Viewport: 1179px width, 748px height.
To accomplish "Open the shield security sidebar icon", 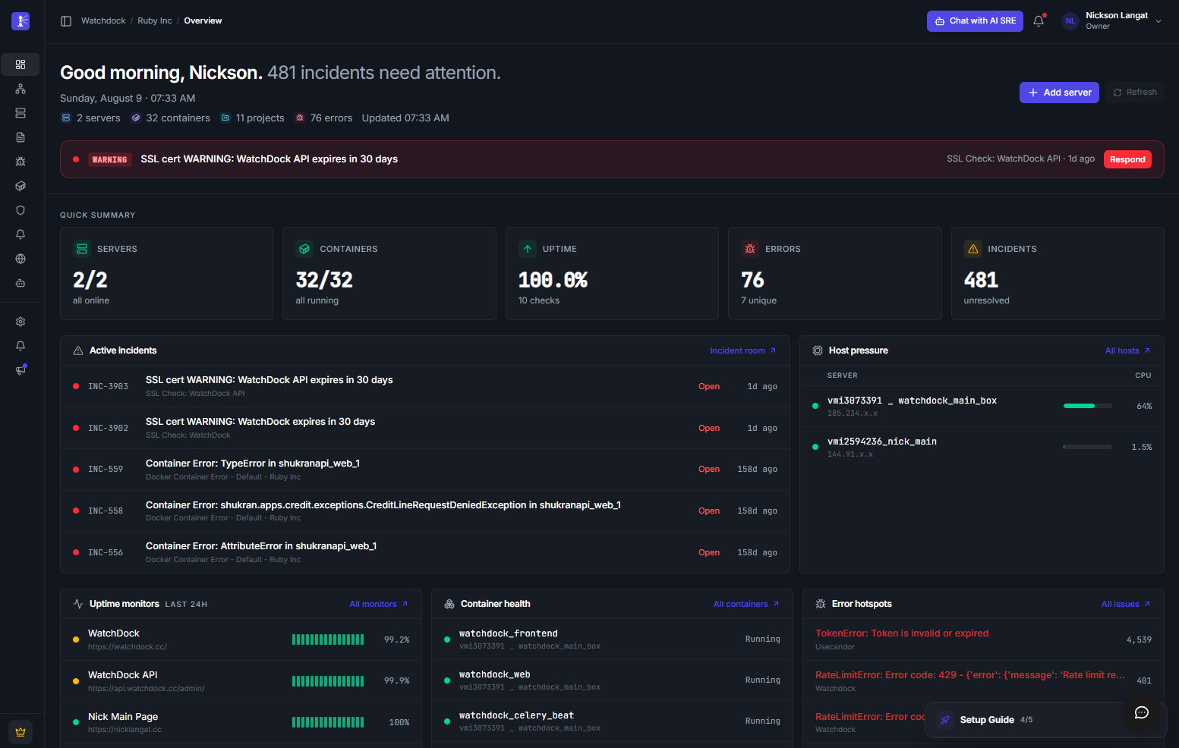I will [x=20, y=210].
